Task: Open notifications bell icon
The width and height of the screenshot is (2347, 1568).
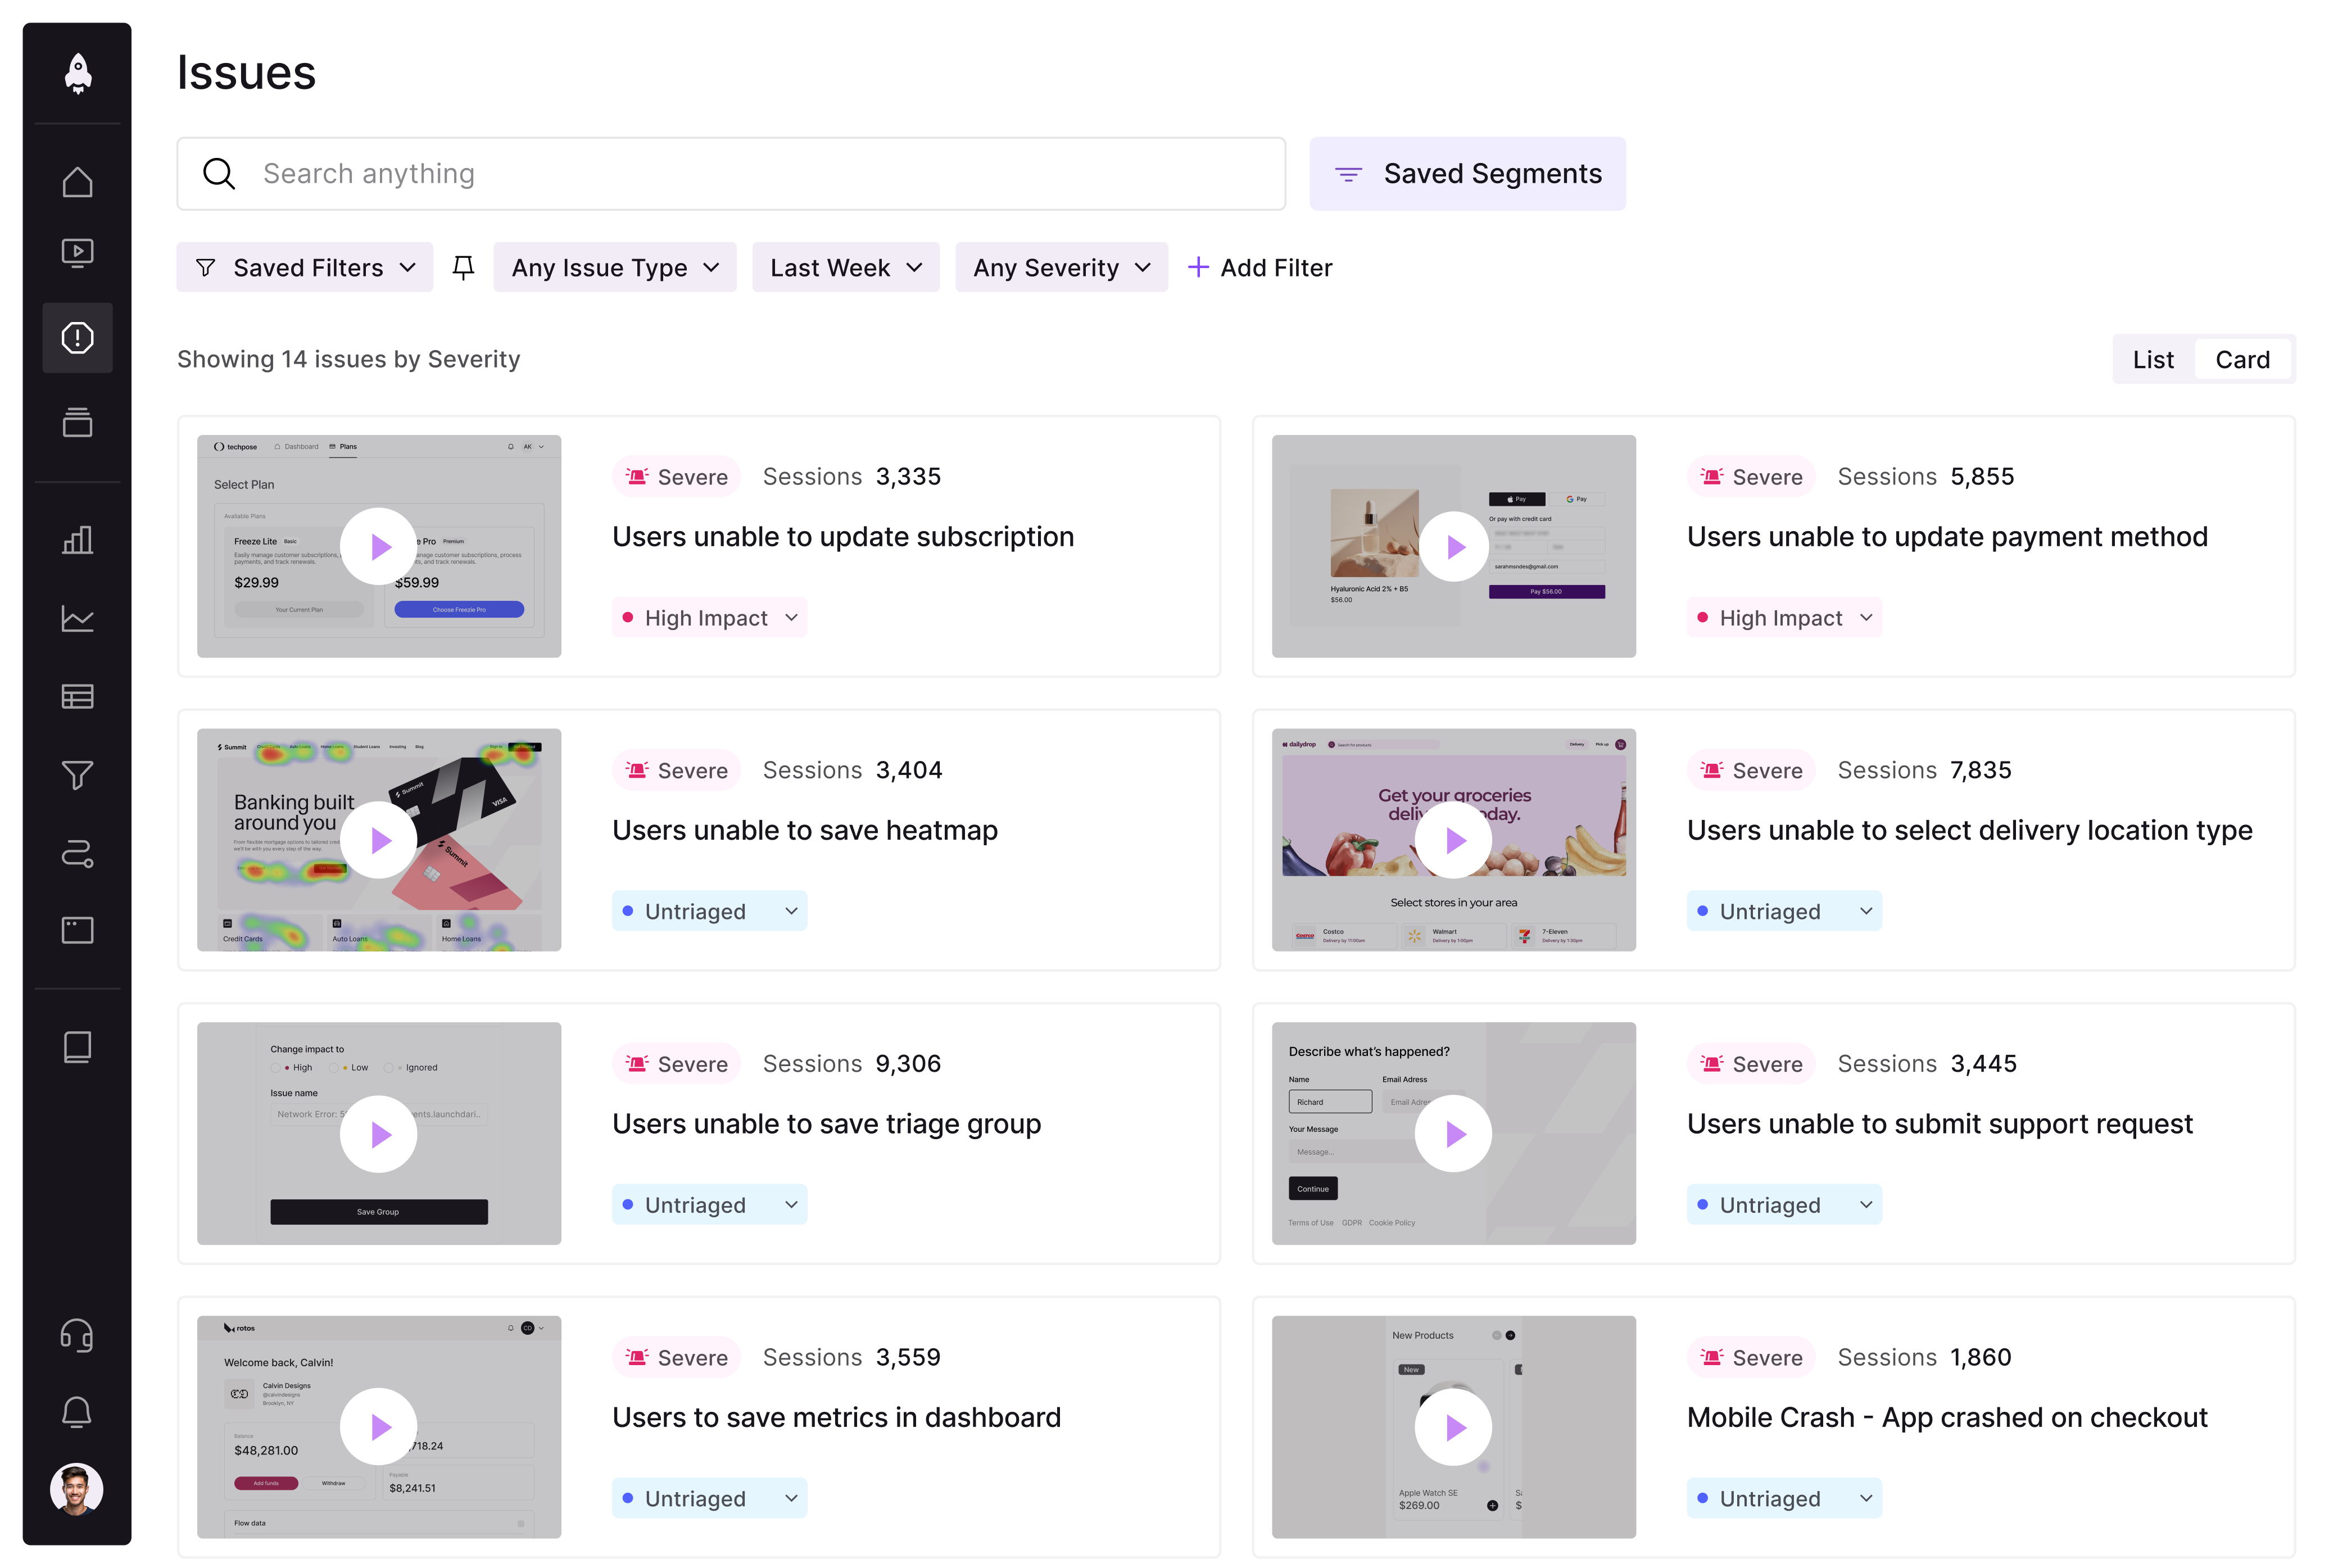Action: [x=77, y=1412]
